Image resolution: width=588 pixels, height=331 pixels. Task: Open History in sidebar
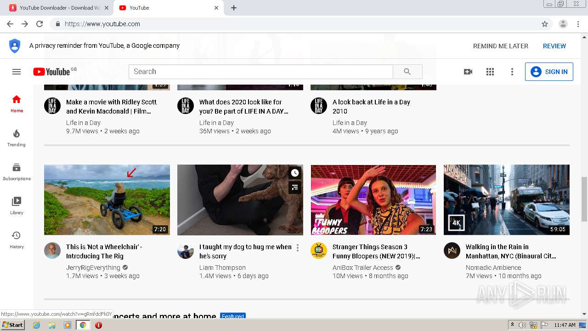tap(17, 240)
